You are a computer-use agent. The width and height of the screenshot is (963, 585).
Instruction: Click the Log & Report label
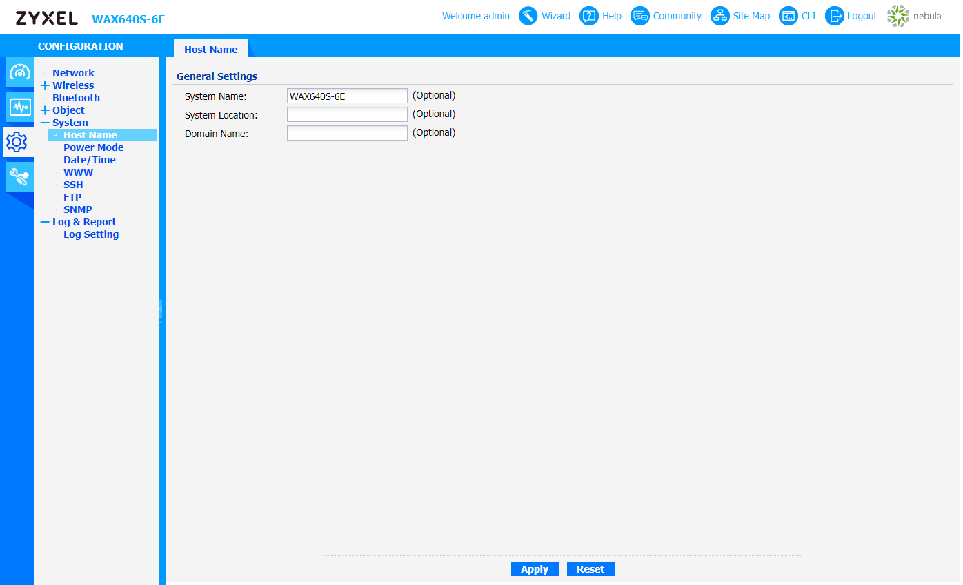click(84, 222)
